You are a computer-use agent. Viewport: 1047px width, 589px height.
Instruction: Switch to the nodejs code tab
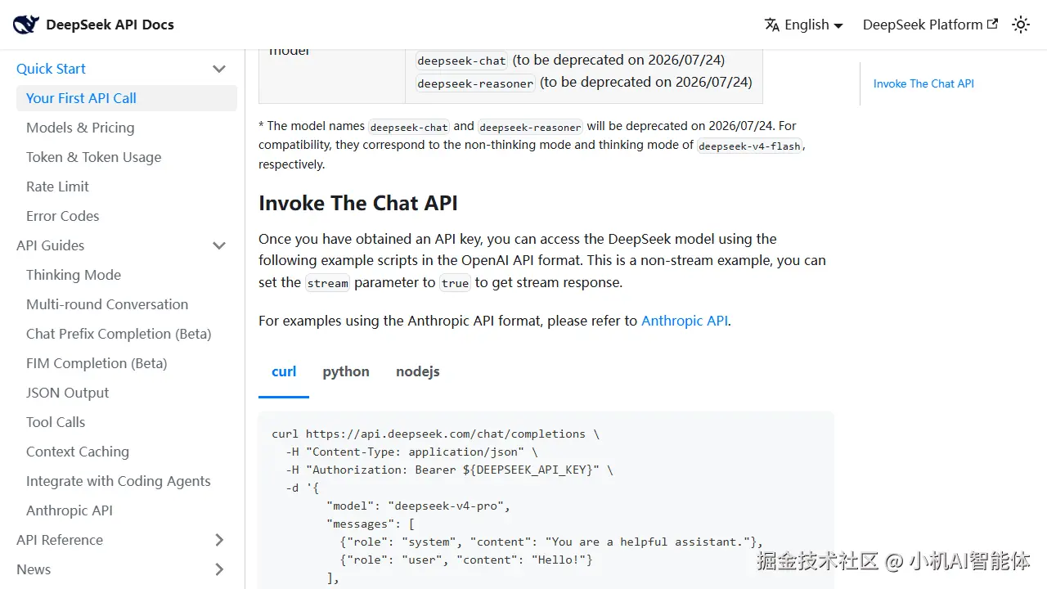[418, 371]
